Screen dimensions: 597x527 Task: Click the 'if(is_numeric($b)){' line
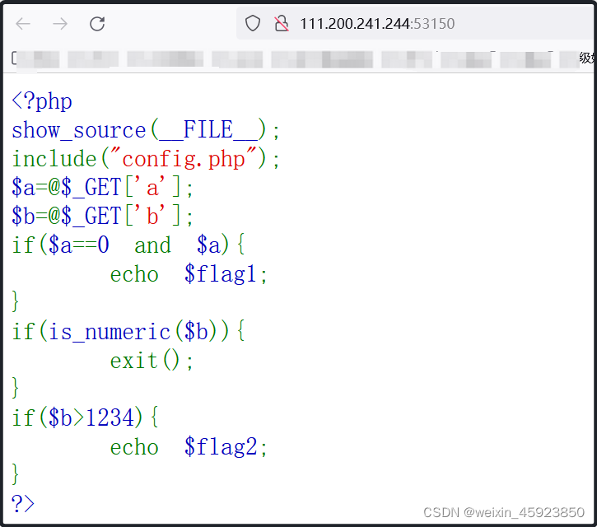(x=128, y=331)
